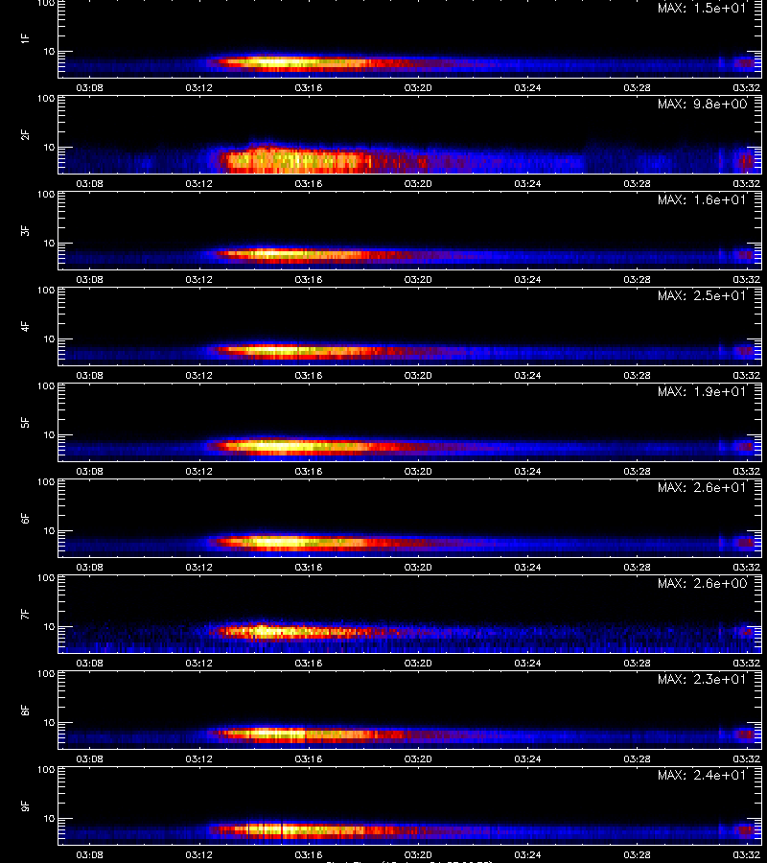Click the 03:12 tick label below 5F panel

[x=199, y=471]
